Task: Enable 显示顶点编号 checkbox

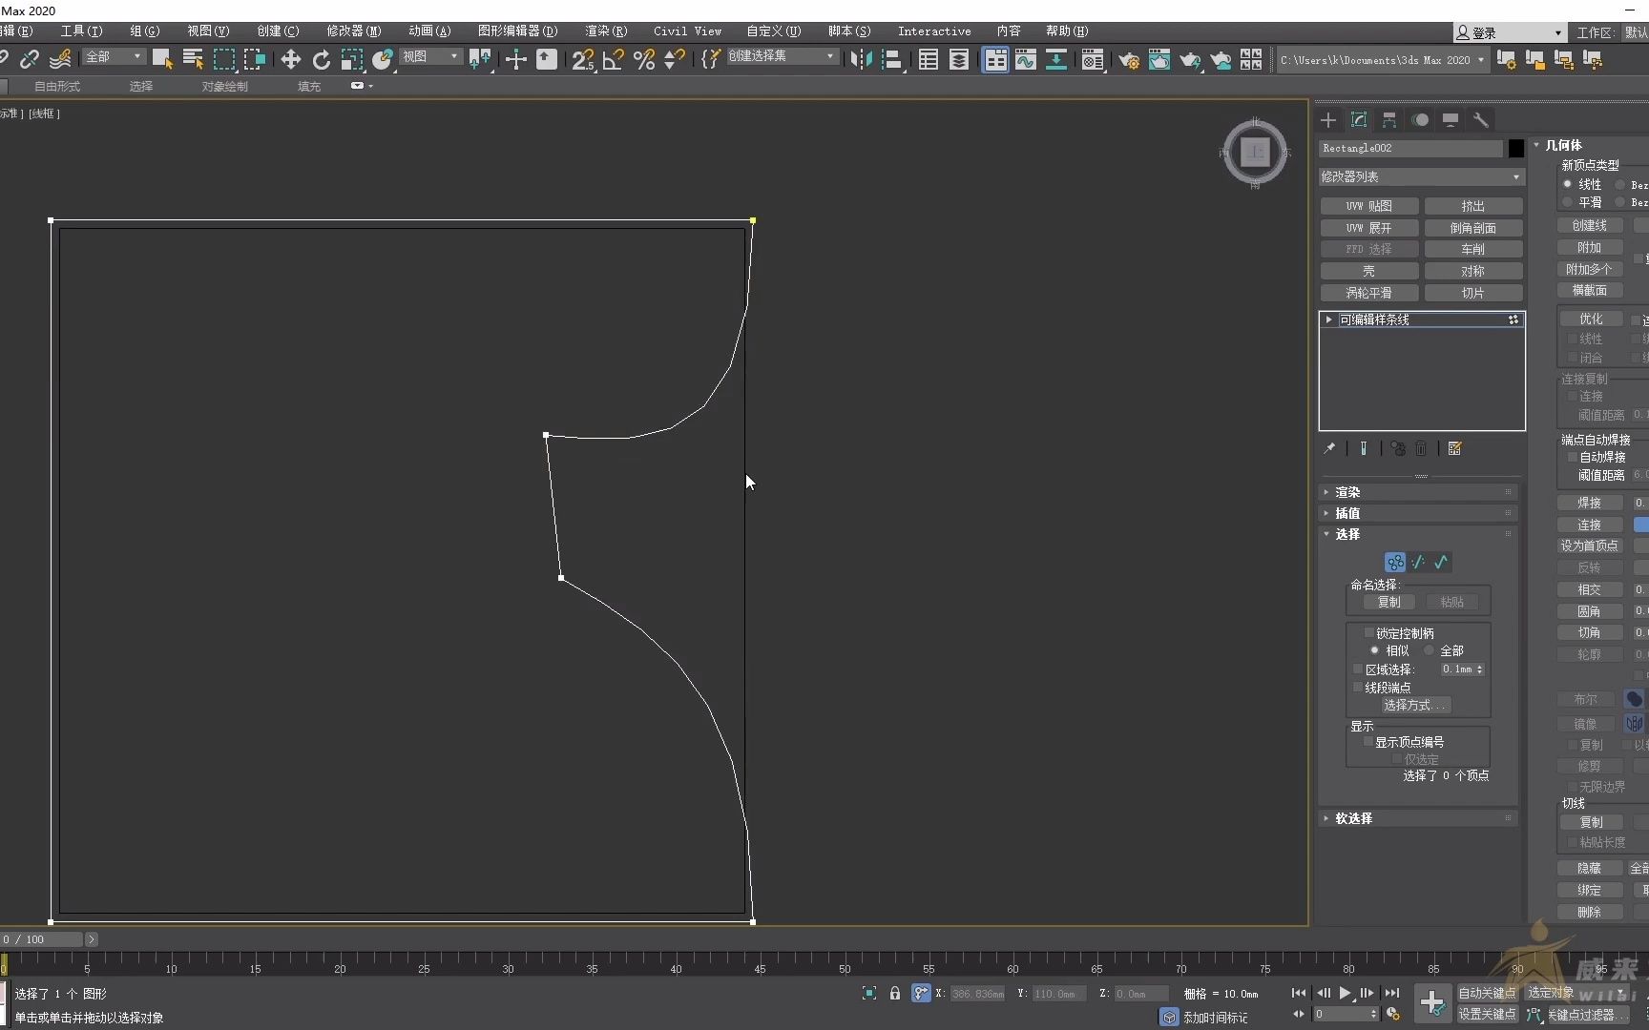Action: point(1368,741)
